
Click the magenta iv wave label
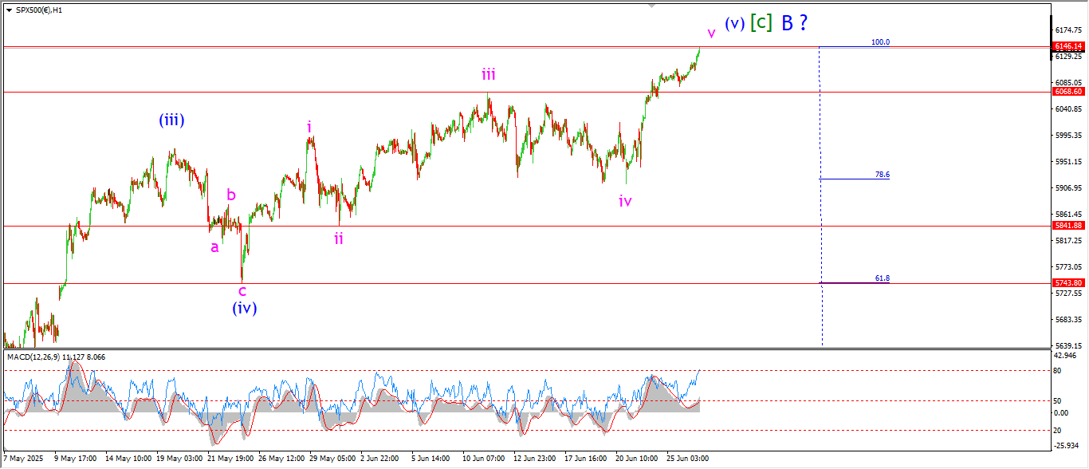coord(625,201)
